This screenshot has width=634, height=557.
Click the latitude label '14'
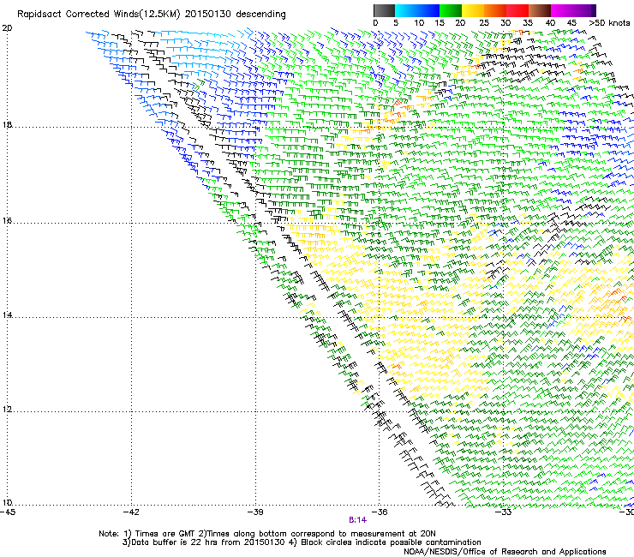7,315
